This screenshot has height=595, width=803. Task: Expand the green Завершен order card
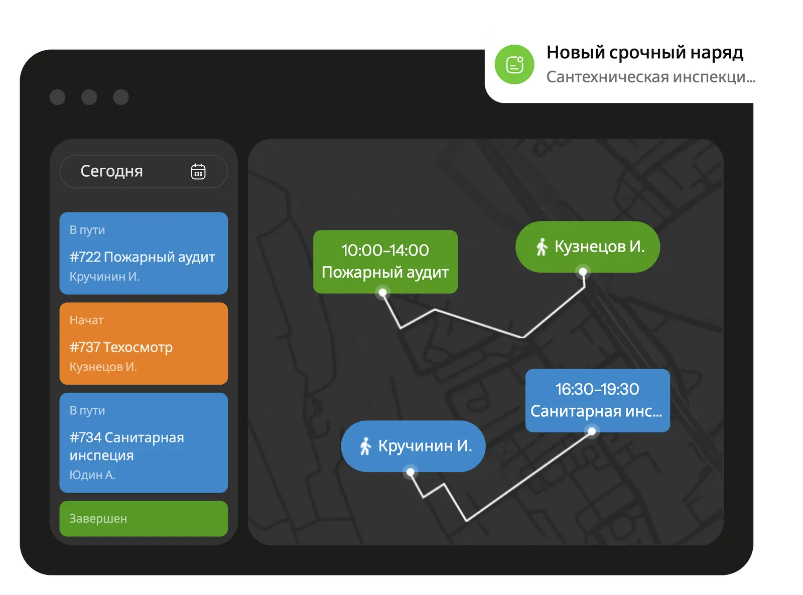point(144,519)
